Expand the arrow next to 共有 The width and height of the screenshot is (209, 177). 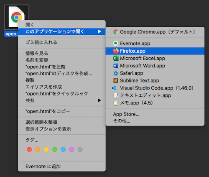click(99, 100)
